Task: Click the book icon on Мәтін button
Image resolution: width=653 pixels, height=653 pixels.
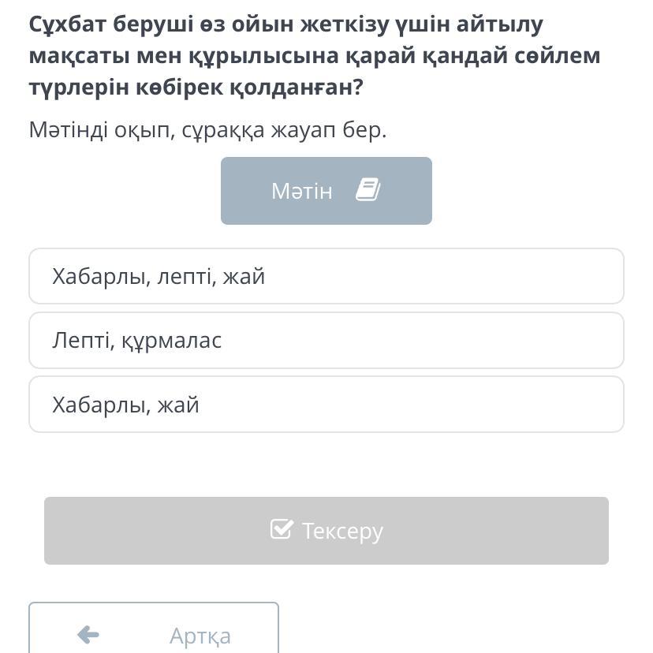Action: tap(368, 190)
